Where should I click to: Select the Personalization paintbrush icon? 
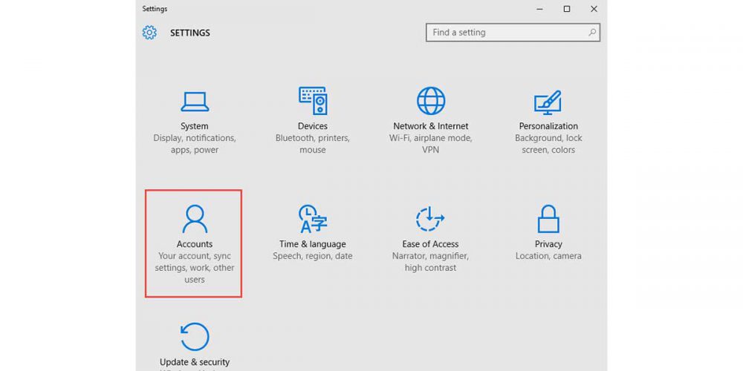[x=548, y=102]
